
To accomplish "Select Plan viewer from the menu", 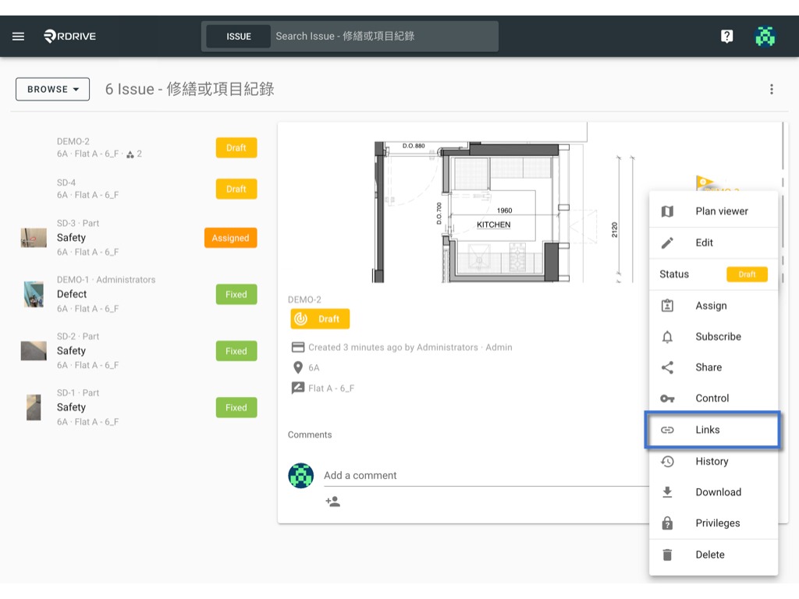I will click(713, 211).
